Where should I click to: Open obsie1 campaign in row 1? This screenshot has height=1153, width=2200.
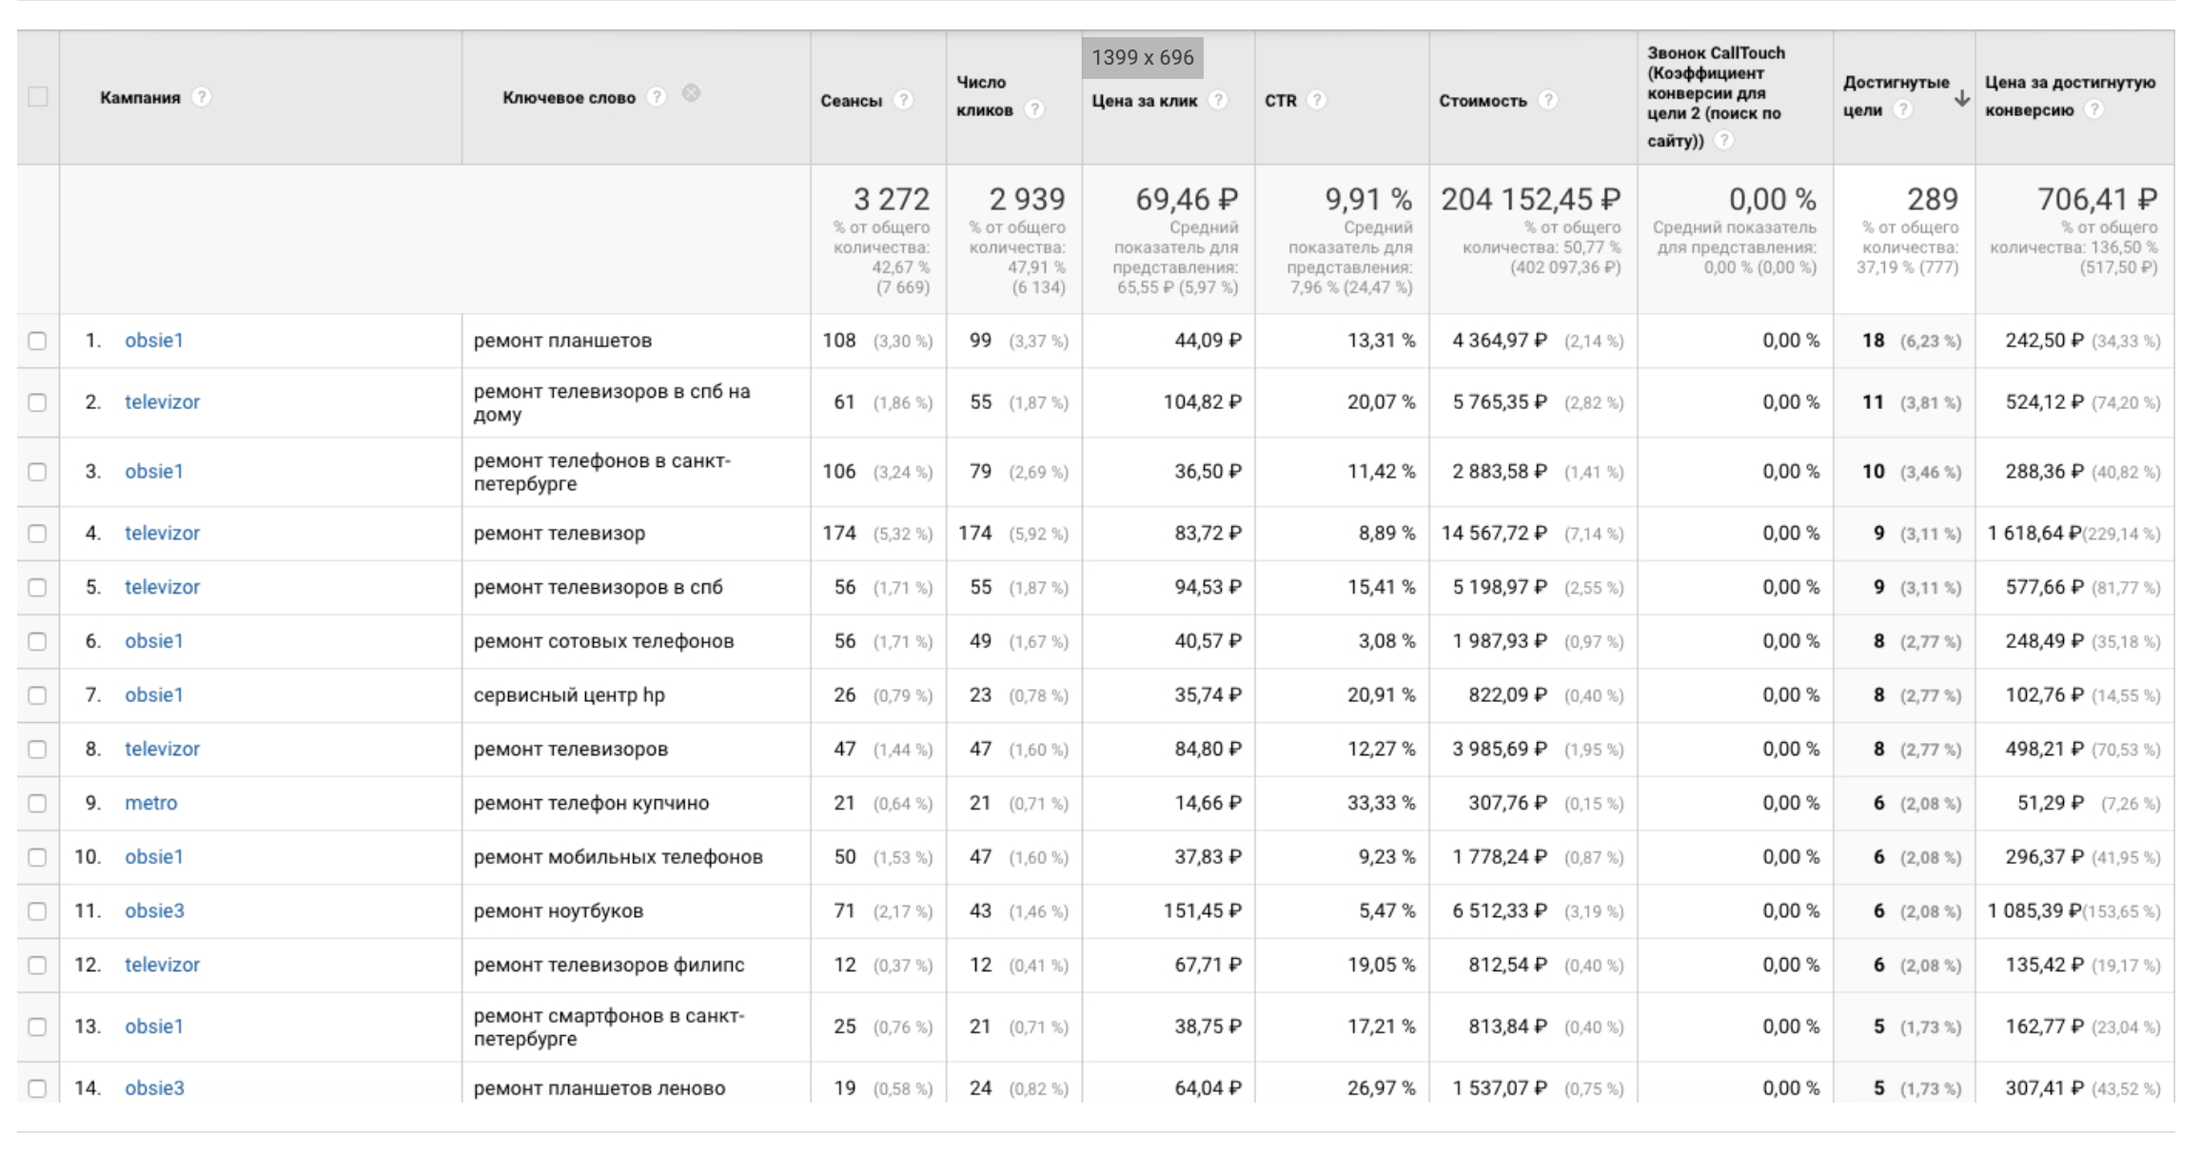tap(154, 341)
